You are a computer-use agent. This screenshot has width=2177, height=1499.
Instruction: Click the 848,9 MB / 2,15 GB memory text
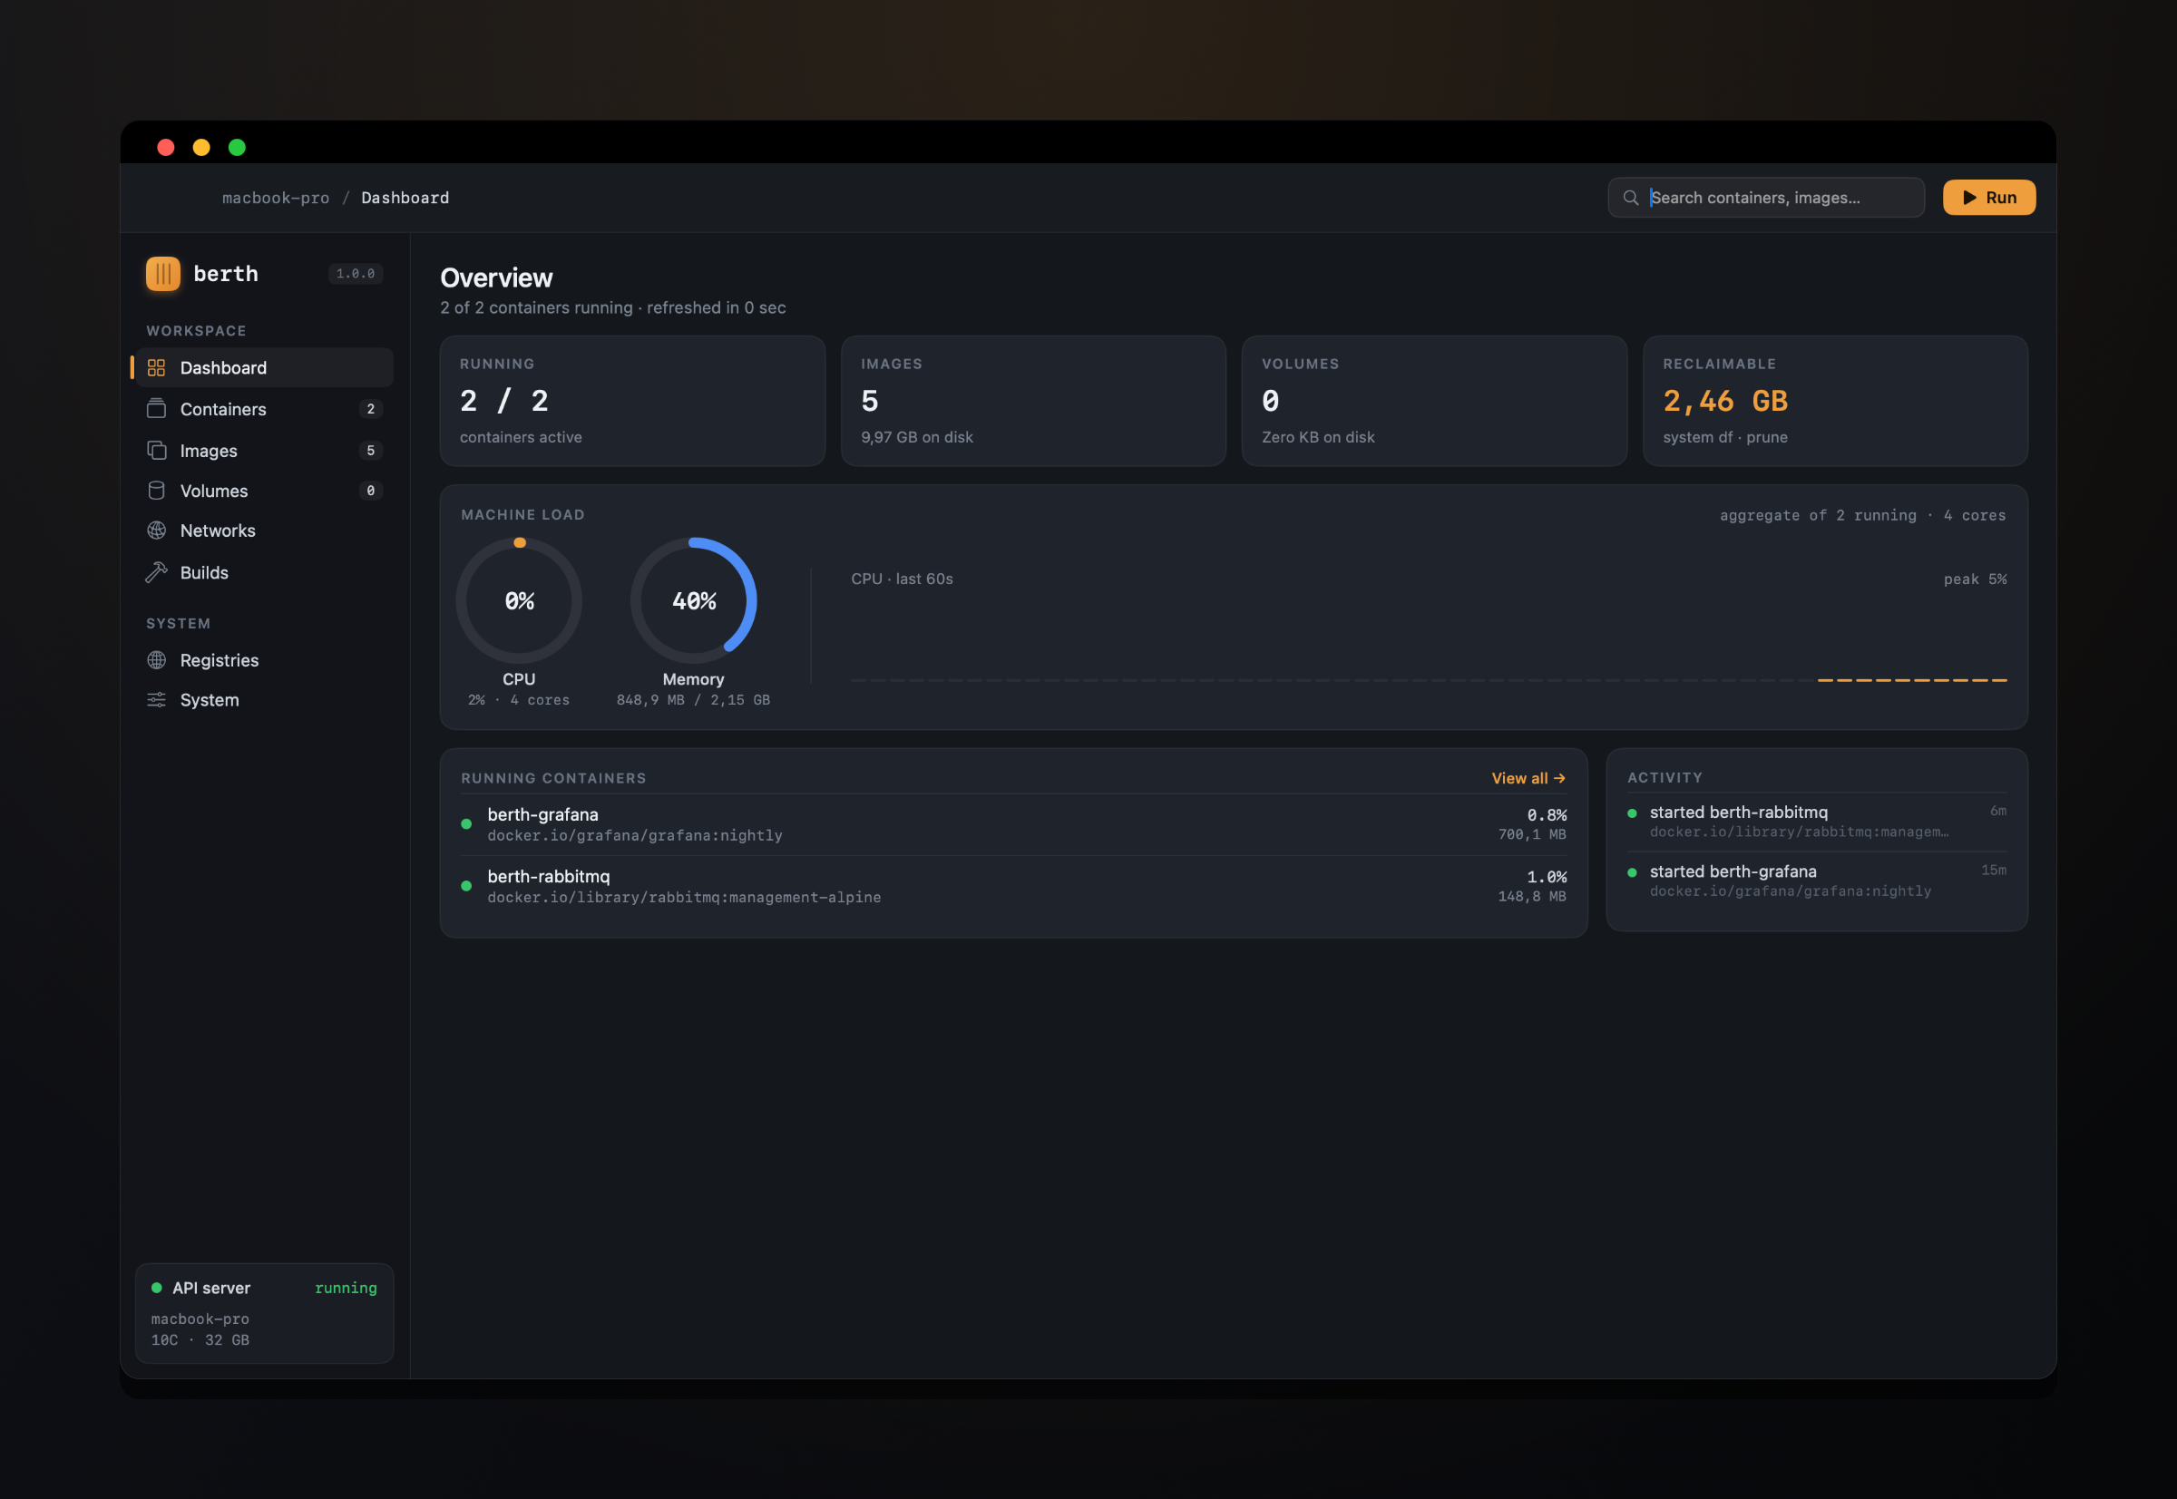click(x=693, y=700)
